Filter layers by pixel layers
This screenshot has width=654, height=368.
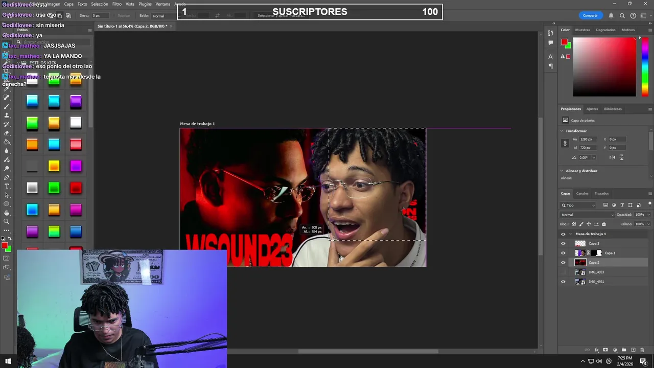[605, 205]
